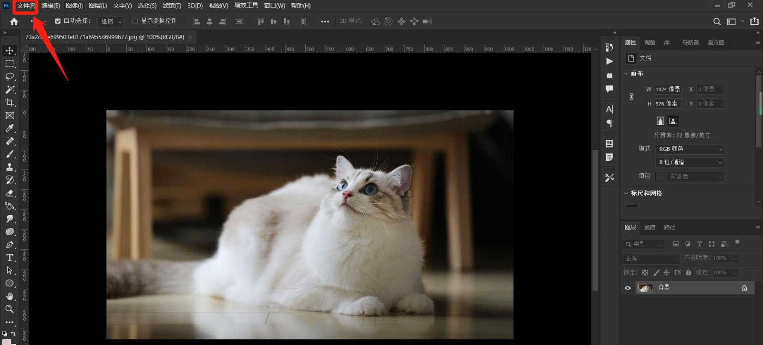Screen dimensions: 763x345
Task: Select the Hand tool
Action: click(x=10, y=296)
